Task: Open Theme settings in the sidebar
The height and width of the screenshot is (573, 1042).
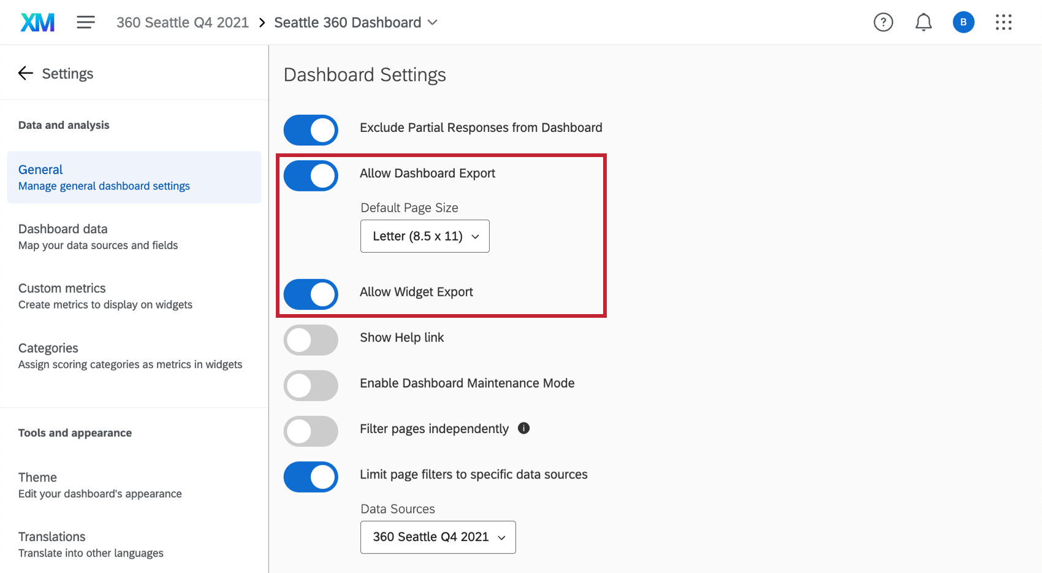Action: pyautogui.click(x=37, y=477)
